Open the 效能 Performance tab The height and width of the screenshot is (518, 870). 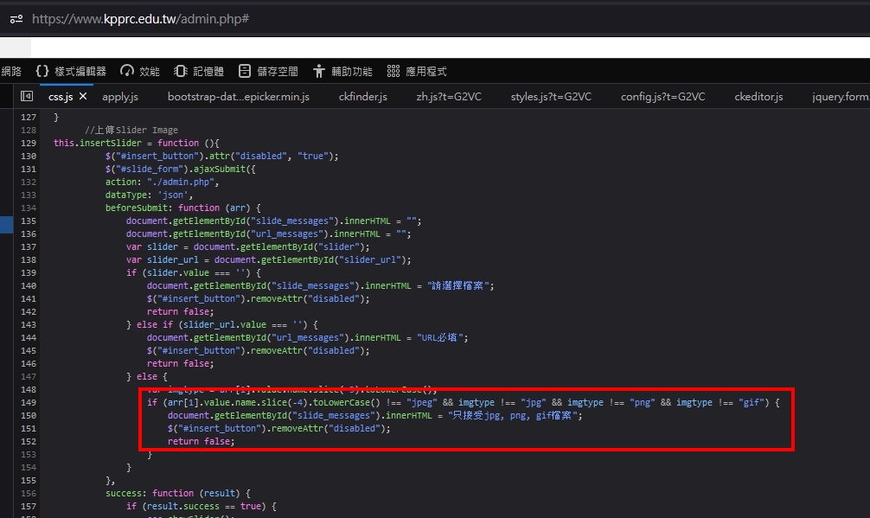(140, 71)
